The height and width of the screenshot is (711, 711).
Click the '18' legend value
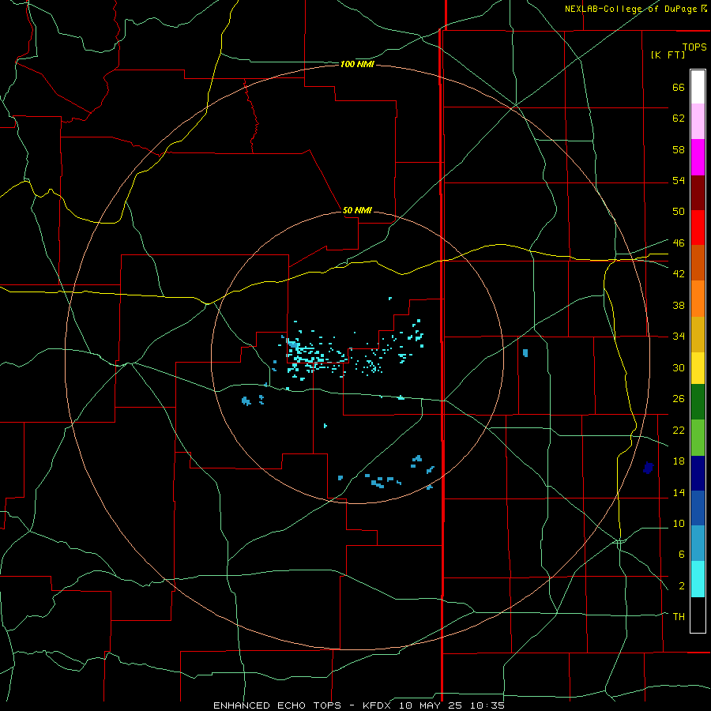tap(679, 461)
